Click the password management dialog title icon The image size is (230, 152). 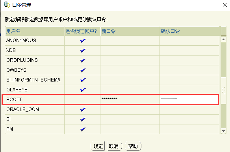(x=7, y=5)
